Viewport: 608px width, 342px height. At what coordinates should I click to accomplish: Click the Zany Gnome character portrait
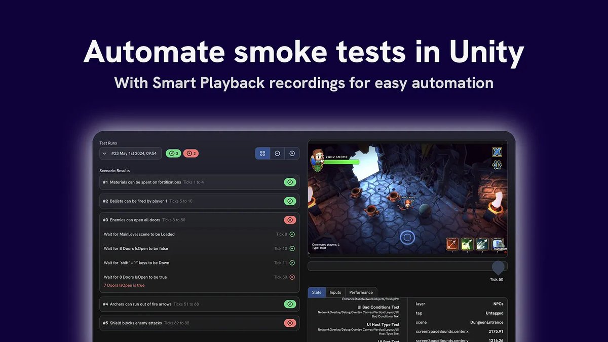[x=318, y=161]
